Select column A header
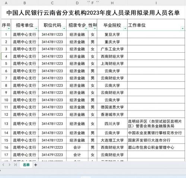The image size is (186, 178). [6, 3]
